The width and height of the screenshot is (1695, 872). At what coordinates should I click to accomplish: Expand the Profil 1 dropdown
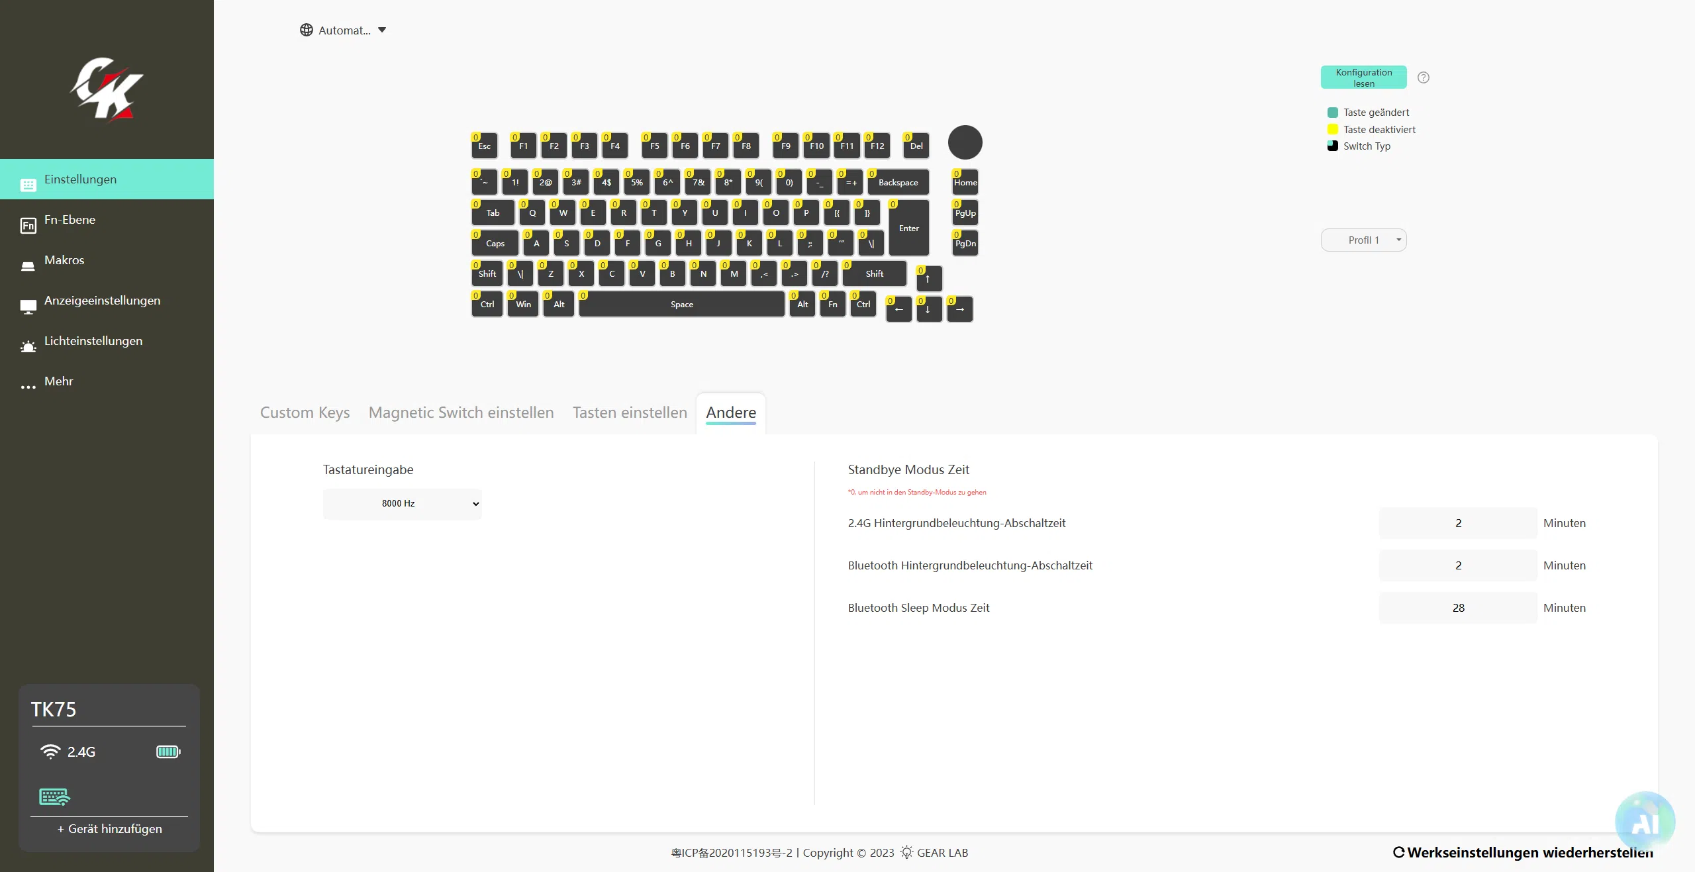[x=1363, y=240]
